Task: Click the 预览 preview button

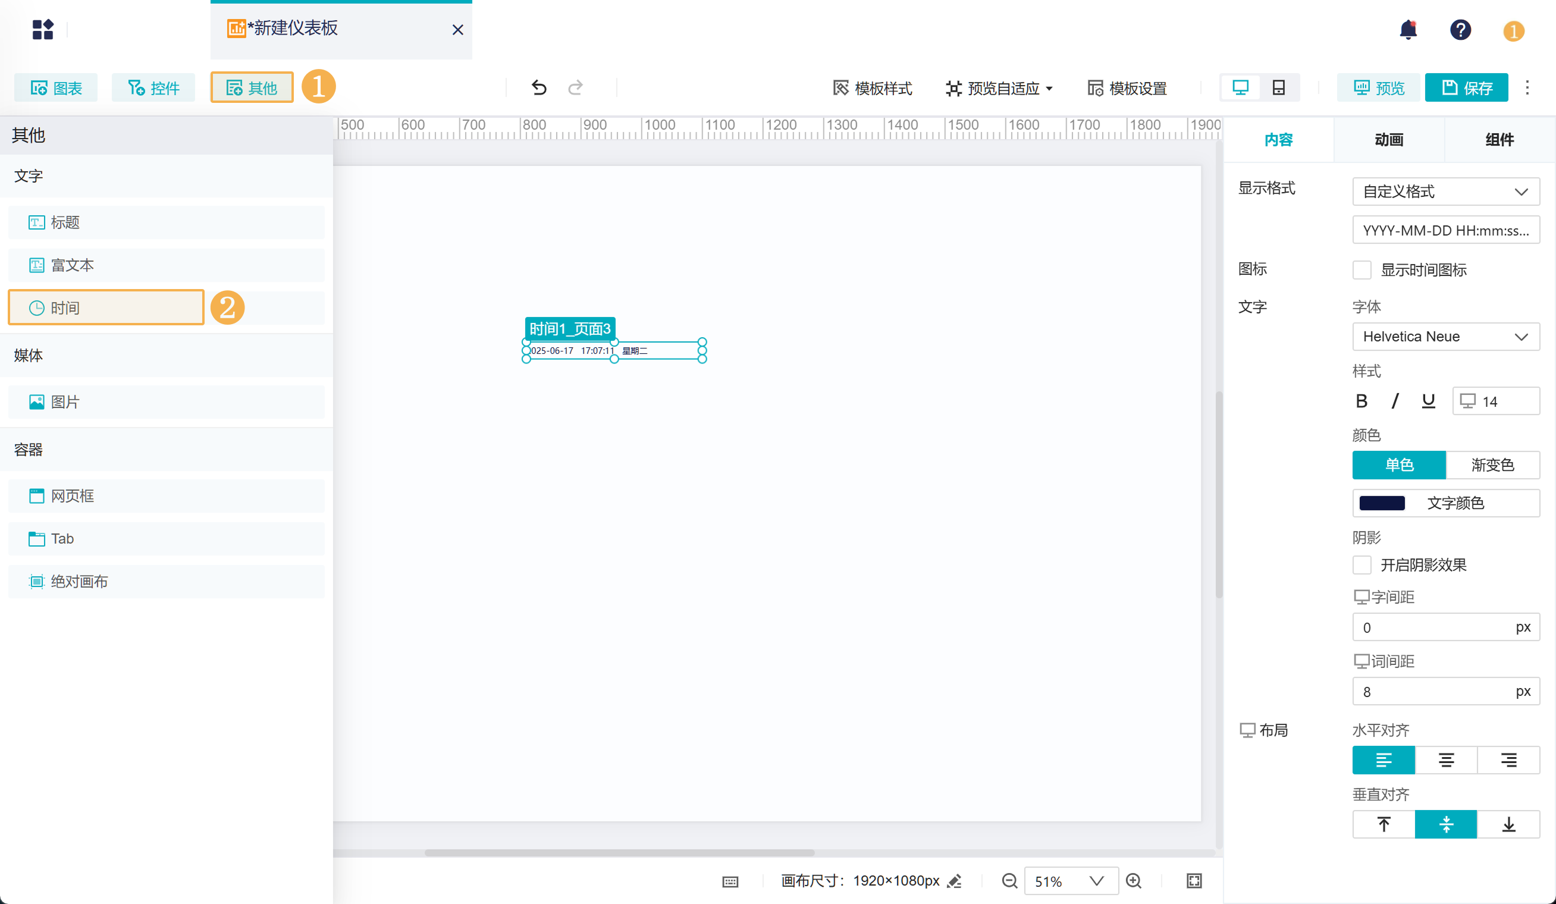Action: pos(1379,87)
